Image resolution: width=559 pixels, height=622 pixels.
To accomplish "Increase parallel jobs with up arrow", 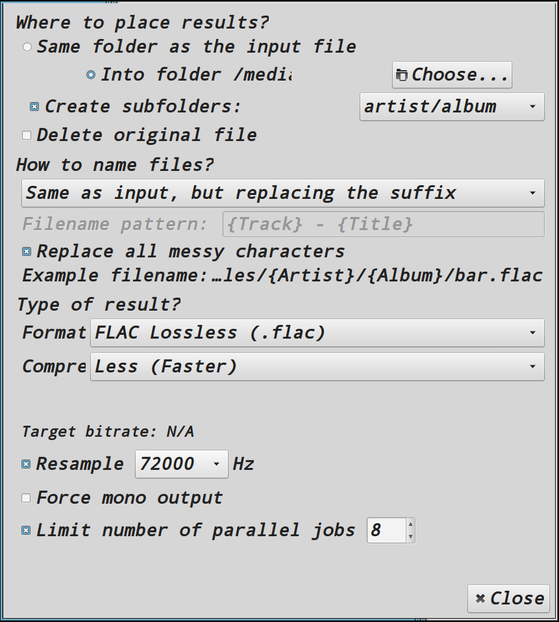I will coord(410,525).
